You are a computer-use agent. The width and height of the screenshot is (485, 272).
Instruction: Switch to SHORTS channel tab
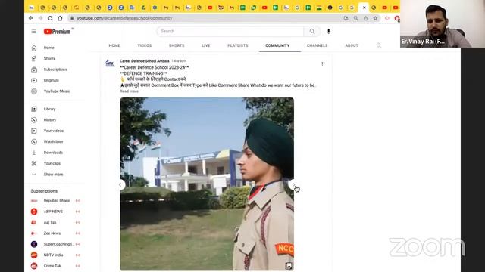(x=177, y=45)
